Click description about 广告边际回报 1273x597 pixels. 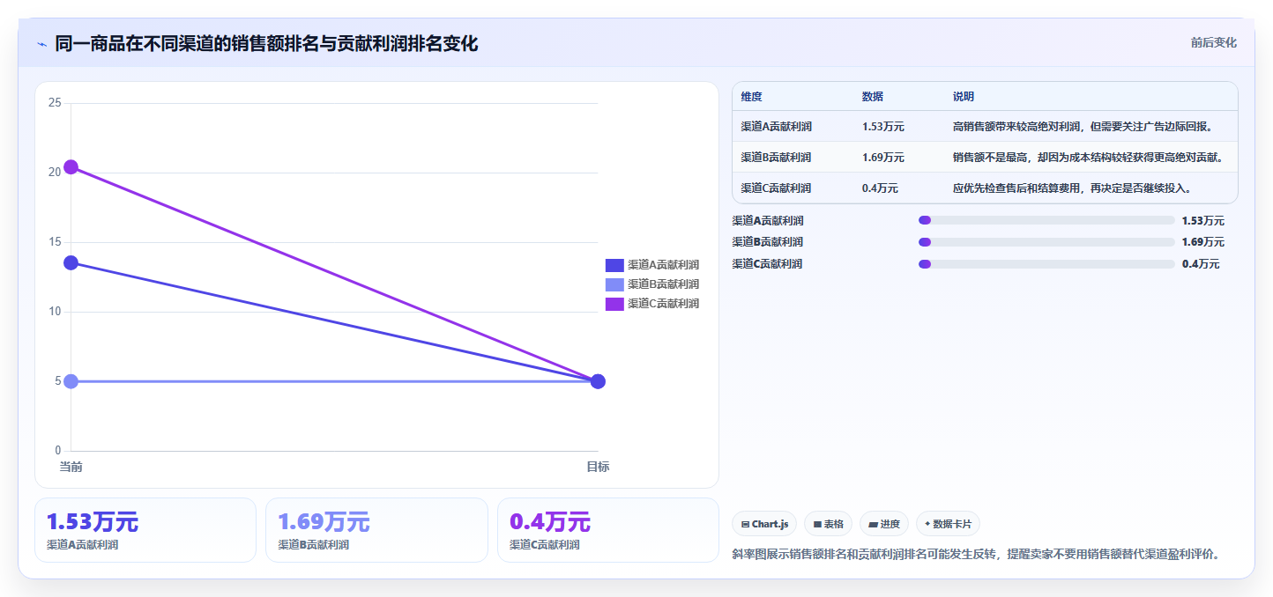[x=1083, y=127]
